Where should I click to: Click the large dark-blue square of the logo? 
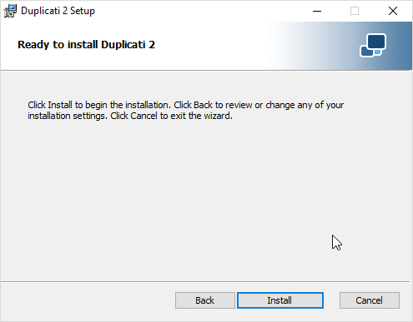[375, 42]
